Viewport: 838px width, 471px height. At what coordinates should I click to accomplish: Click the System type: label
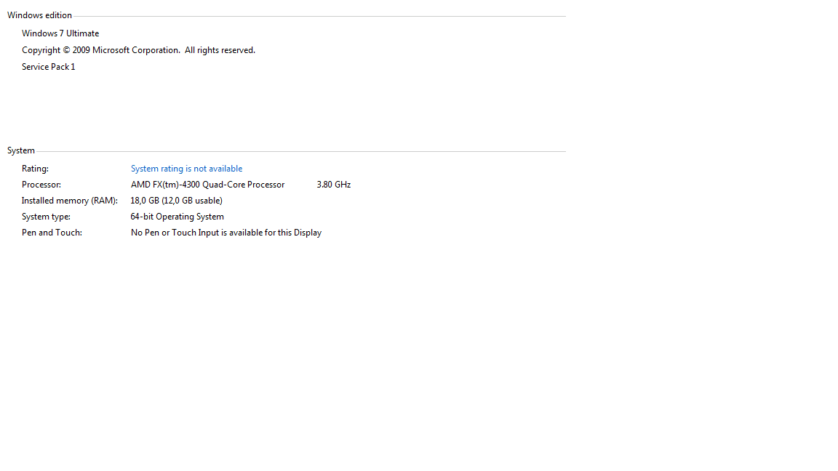46,217
